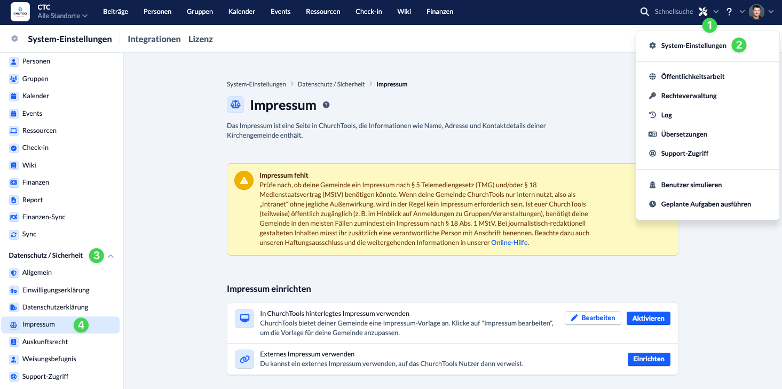The width and height of the screenshot is (782, 389).
Task: Follow the Online-Hilfe link
Action: [x=509, y=243]
